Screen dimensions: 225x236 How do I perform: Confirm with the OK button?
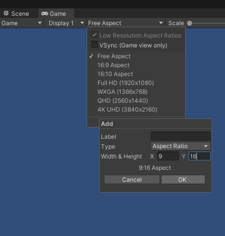(x=183, y=180)
